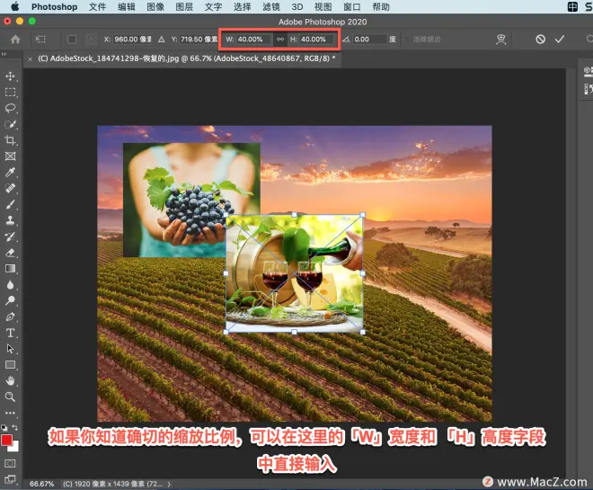The image size is (593, 490).
Task: Click the reference point locator grid
Action: (91, 40)
